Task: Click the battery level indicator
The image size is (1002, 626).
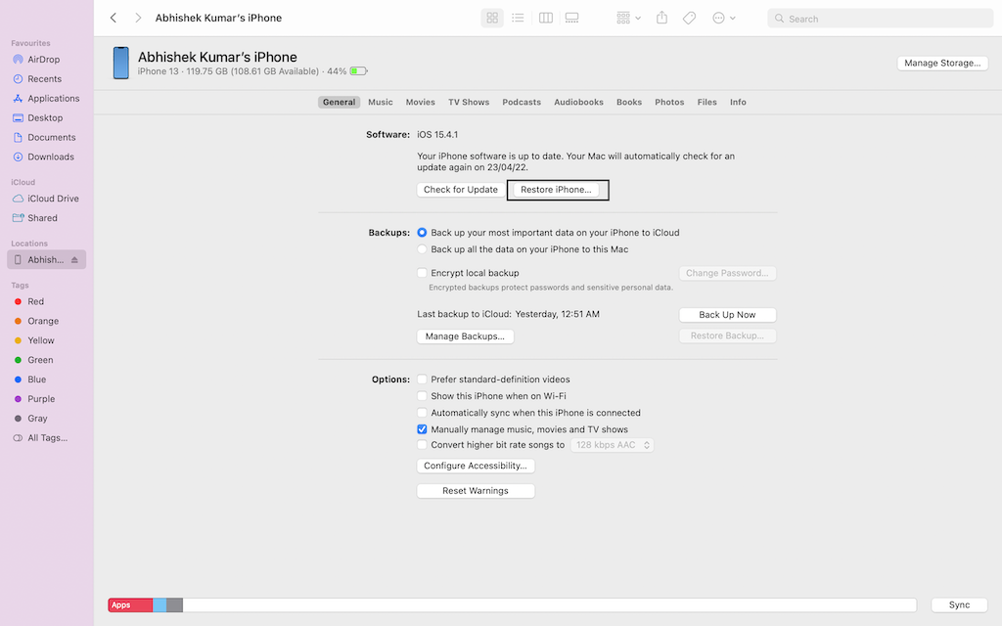Action: click(x=358, y=70)
